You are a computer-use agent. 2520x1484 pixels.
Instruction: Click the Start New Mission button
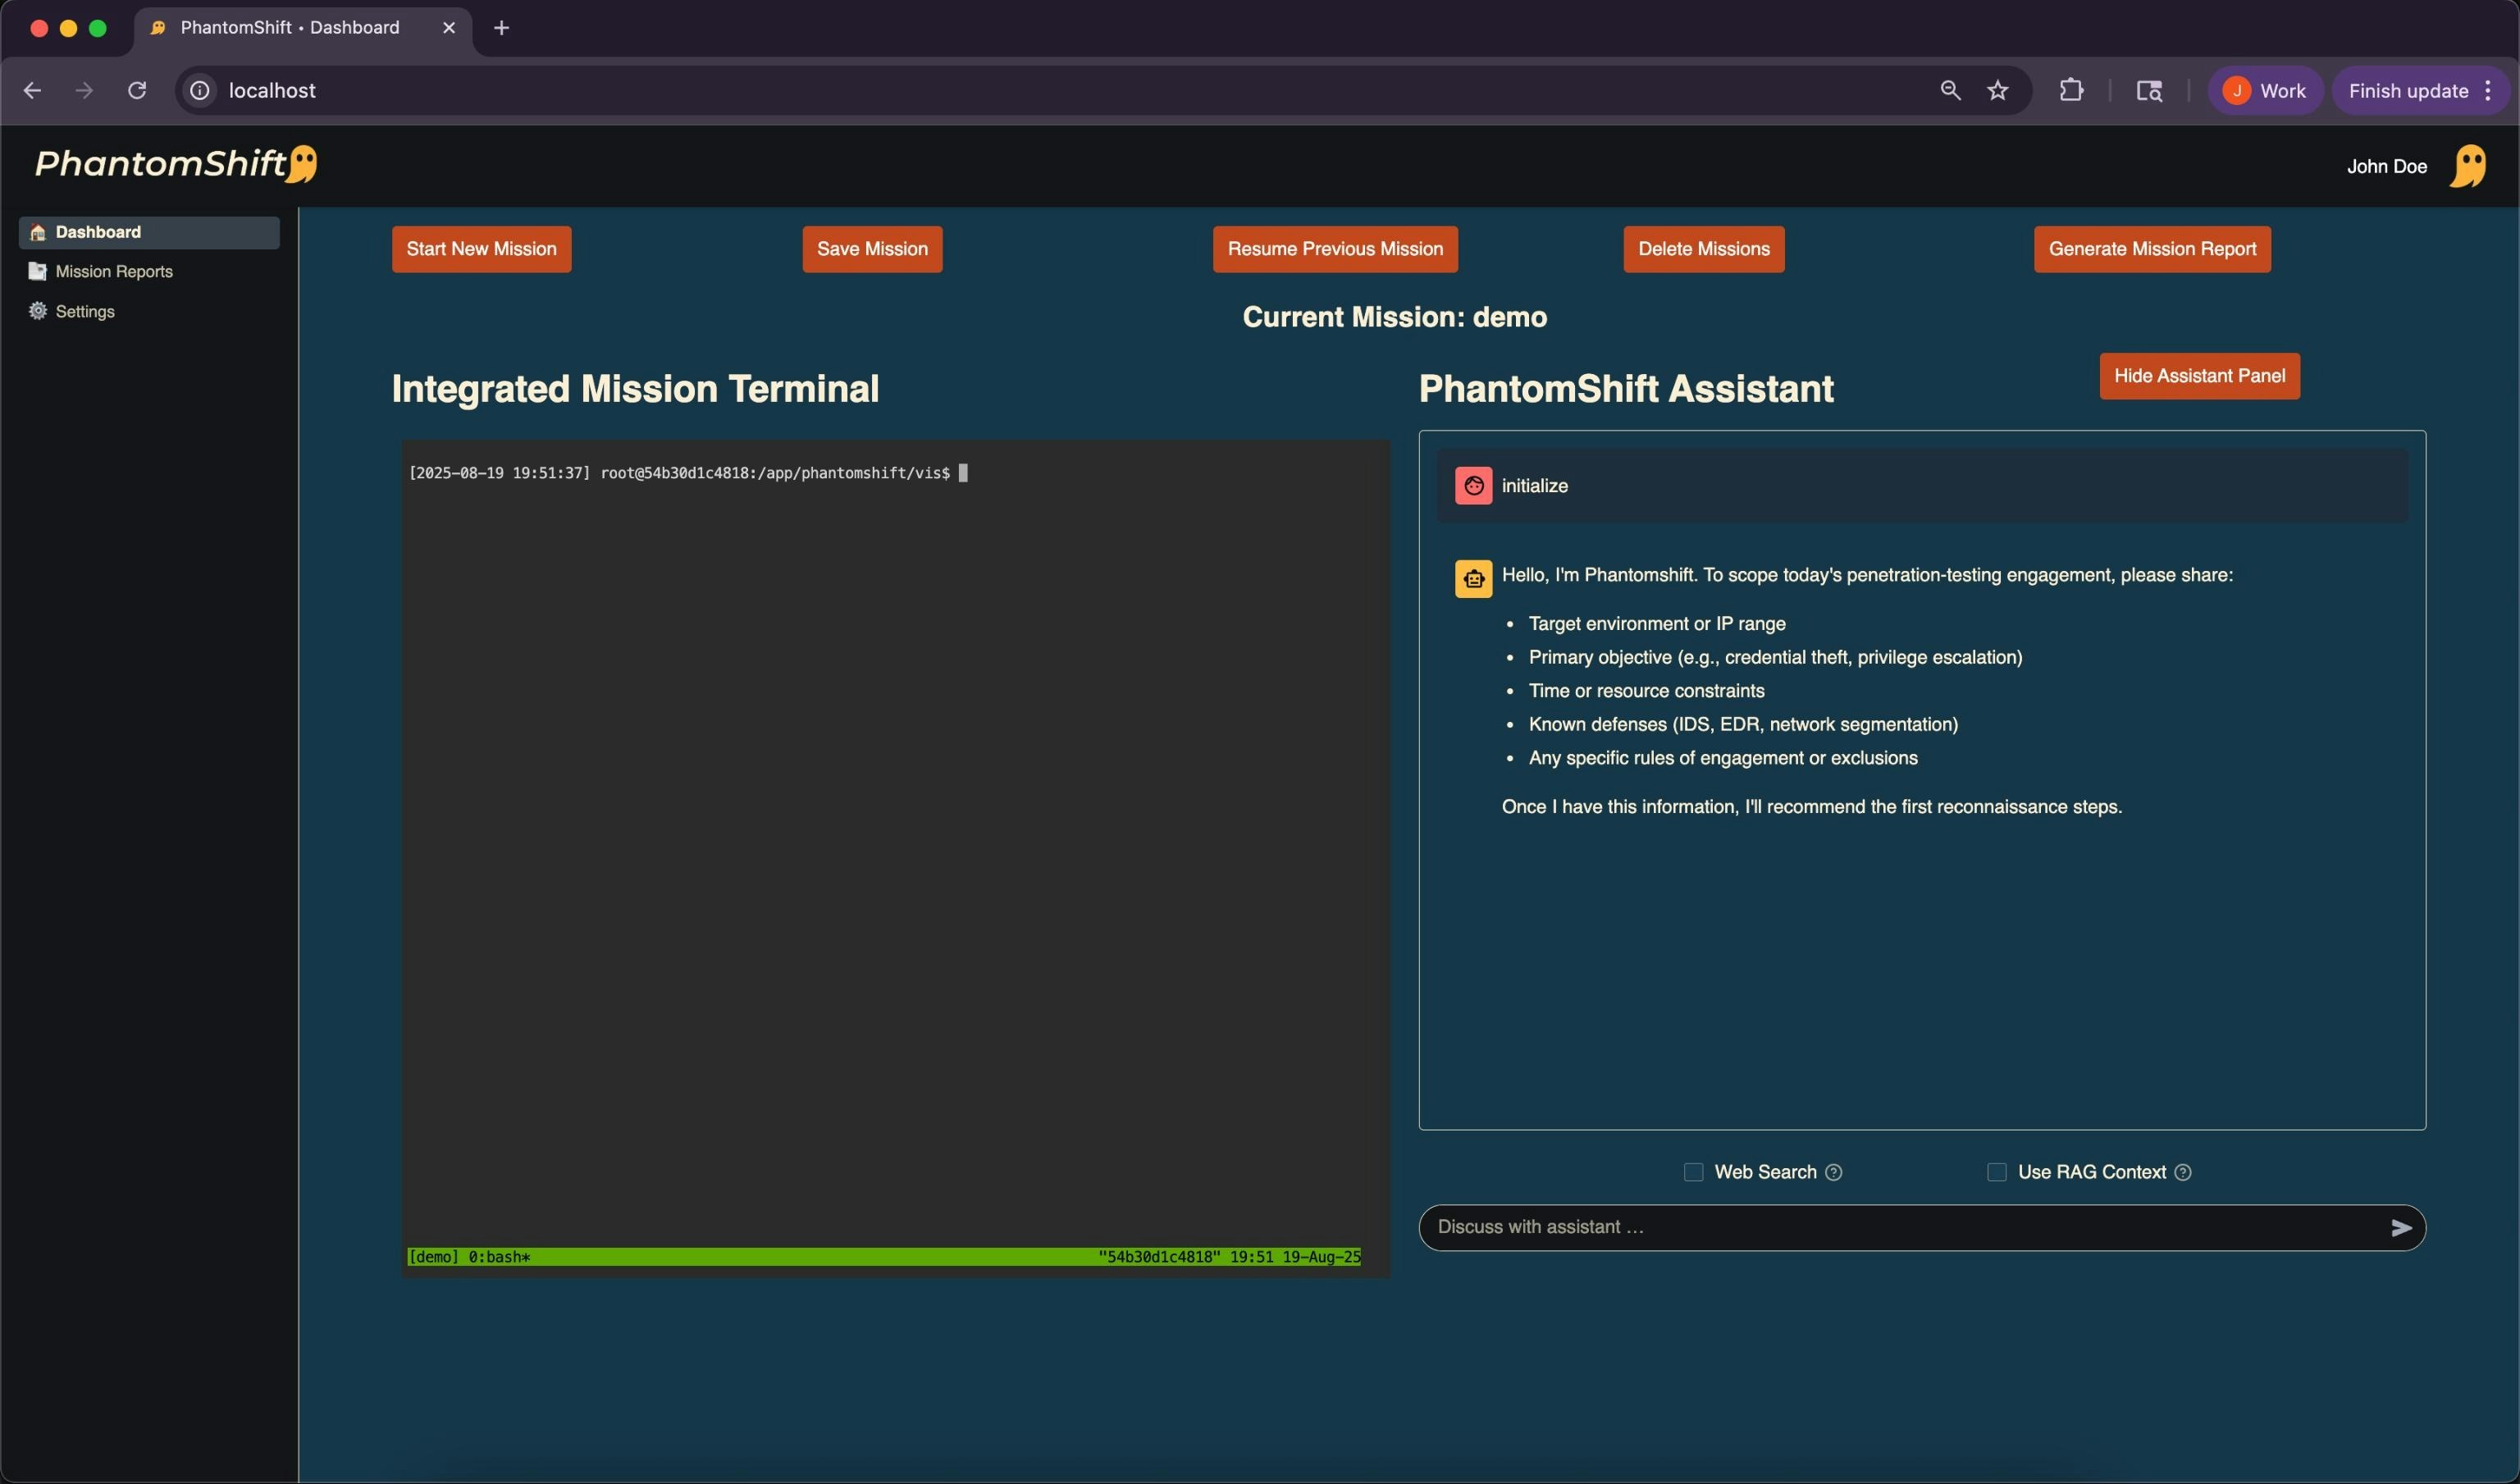click(481, 249)
